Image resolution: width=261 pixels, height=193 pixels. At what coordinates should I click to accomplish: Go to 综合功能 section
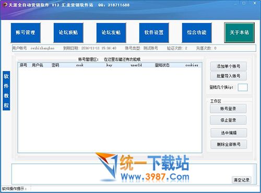[x=197, y=33]
